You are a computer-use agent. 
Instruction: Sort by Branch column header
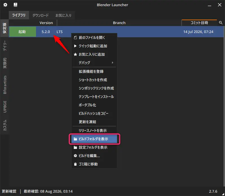(x=119, y=23)
